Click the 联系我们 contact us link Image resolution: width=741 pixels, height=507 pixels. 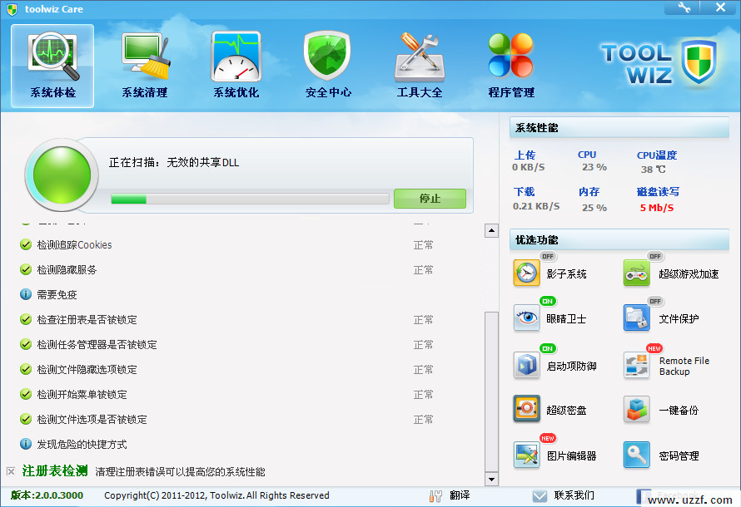[x=574, y=495]
